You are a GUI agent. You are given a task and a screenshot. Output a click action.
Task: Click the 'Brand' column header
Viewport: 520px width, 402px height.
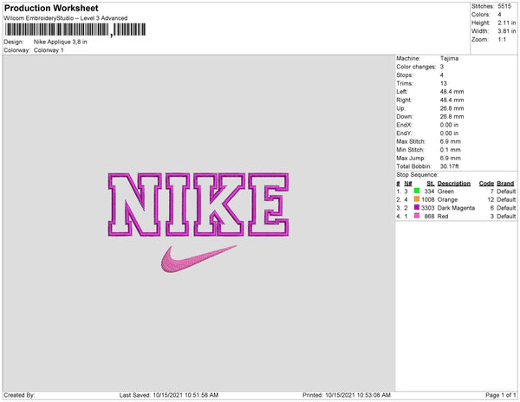pyautogui.click(x=505, y=184)
